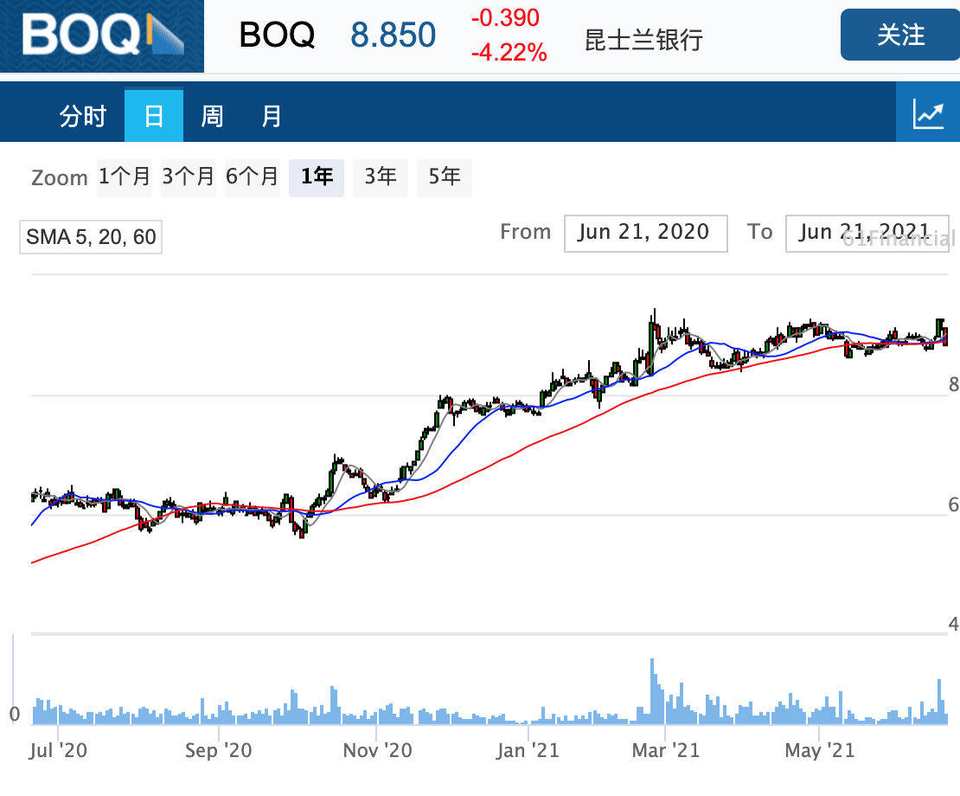Edit the To date field
The height and width of the screenshot is (796, 960).
[867, 233]
